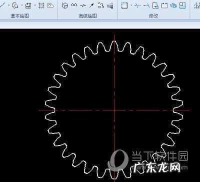Select the wavy spline curve tool

[x=74, y=5]
